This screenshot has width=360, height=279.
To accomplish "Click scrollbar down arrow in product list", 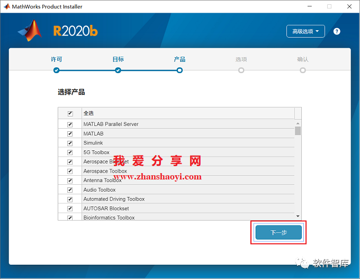I will click(x=298, y=216).
